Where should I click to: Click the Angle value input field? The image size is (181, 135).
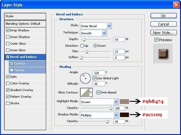coord(99,73)
